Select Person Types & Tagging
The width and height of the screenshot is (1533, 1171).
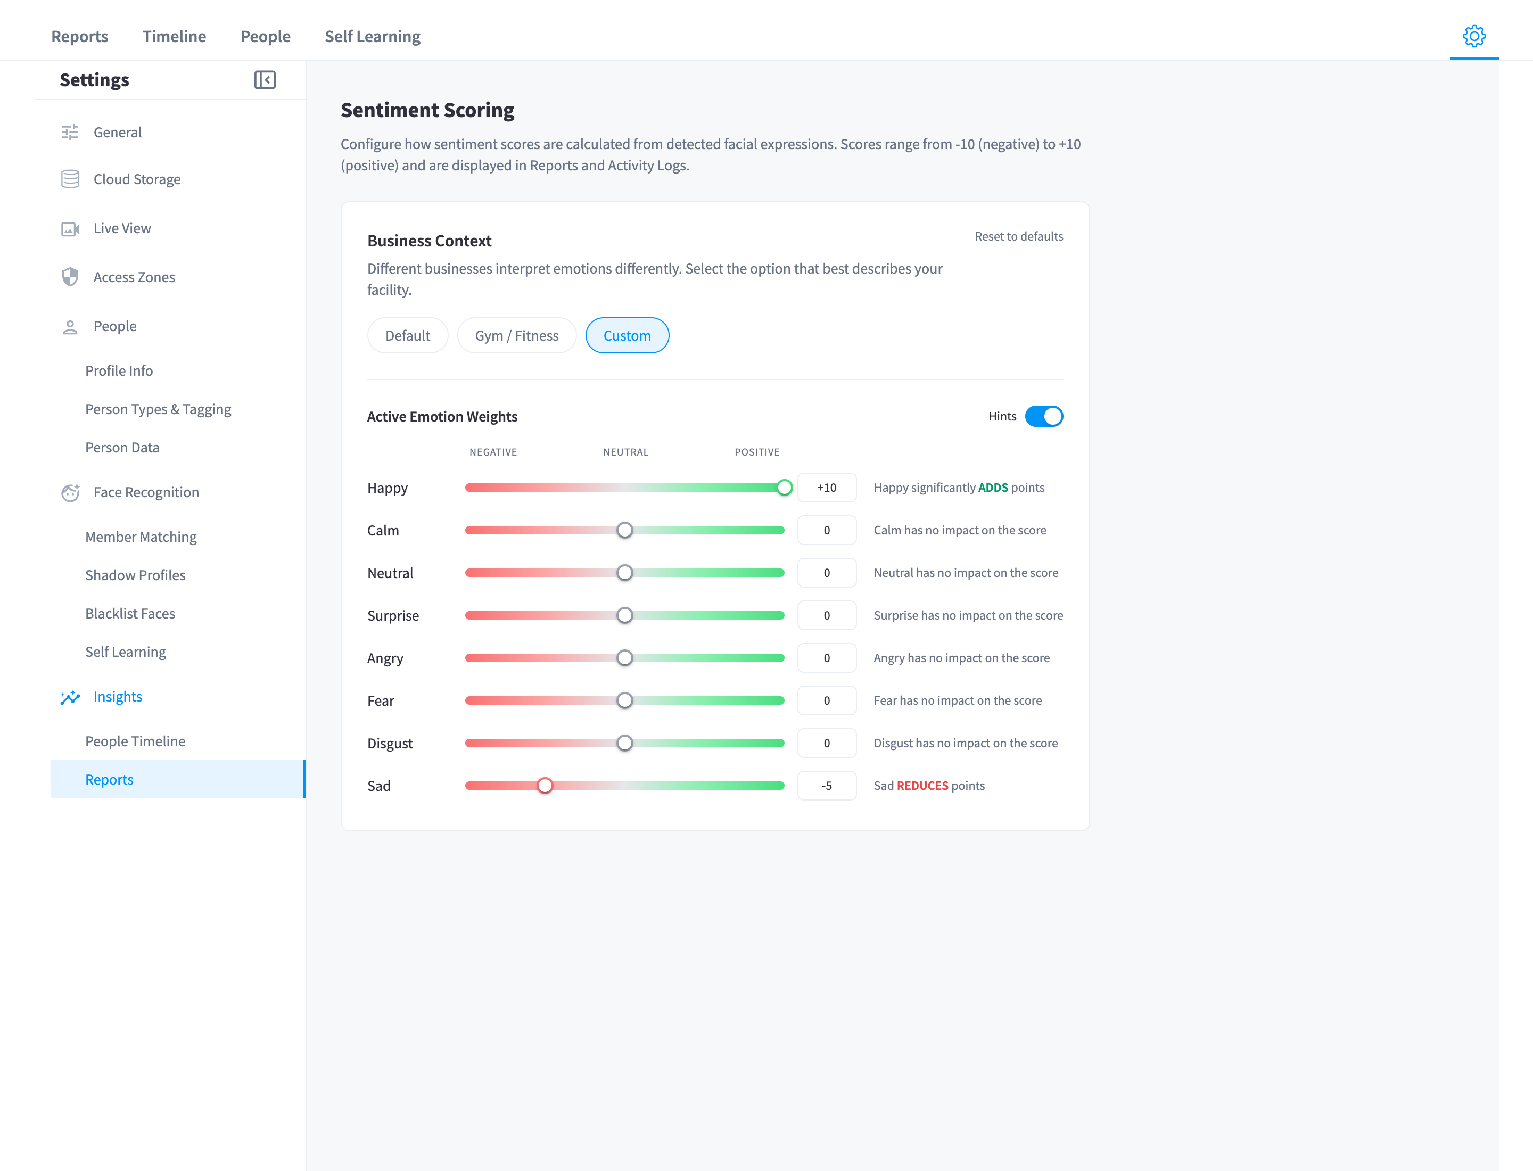[158, 409]
